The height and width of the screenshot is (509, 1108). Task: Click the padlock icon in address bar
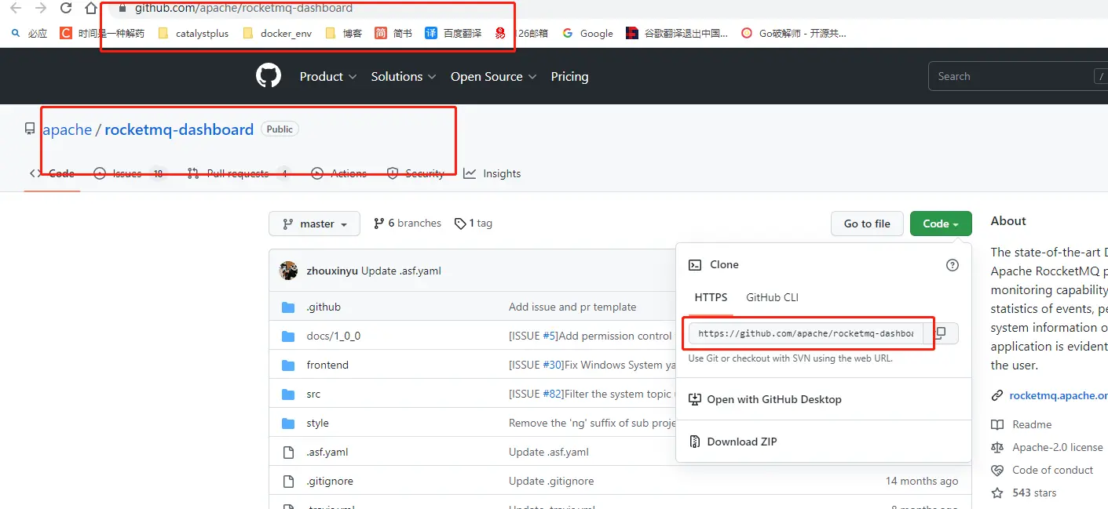coord(121,9)
